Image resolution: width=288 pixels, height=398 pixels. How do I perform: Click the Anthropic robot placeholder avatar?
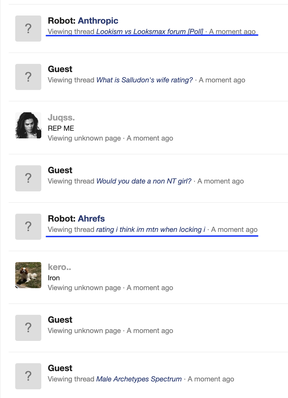[28, 29]
